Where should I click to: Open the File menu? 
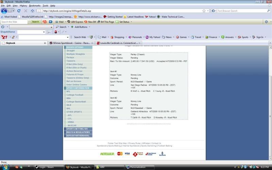(3, 6)
